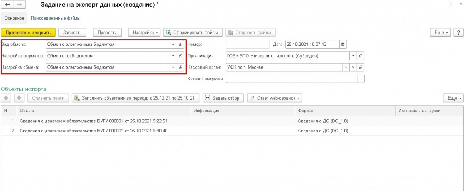Viewport: 466px width, 191px height.
Task: Sort by Формат column header
Action: pyautogui.click(x=346, y=111)
